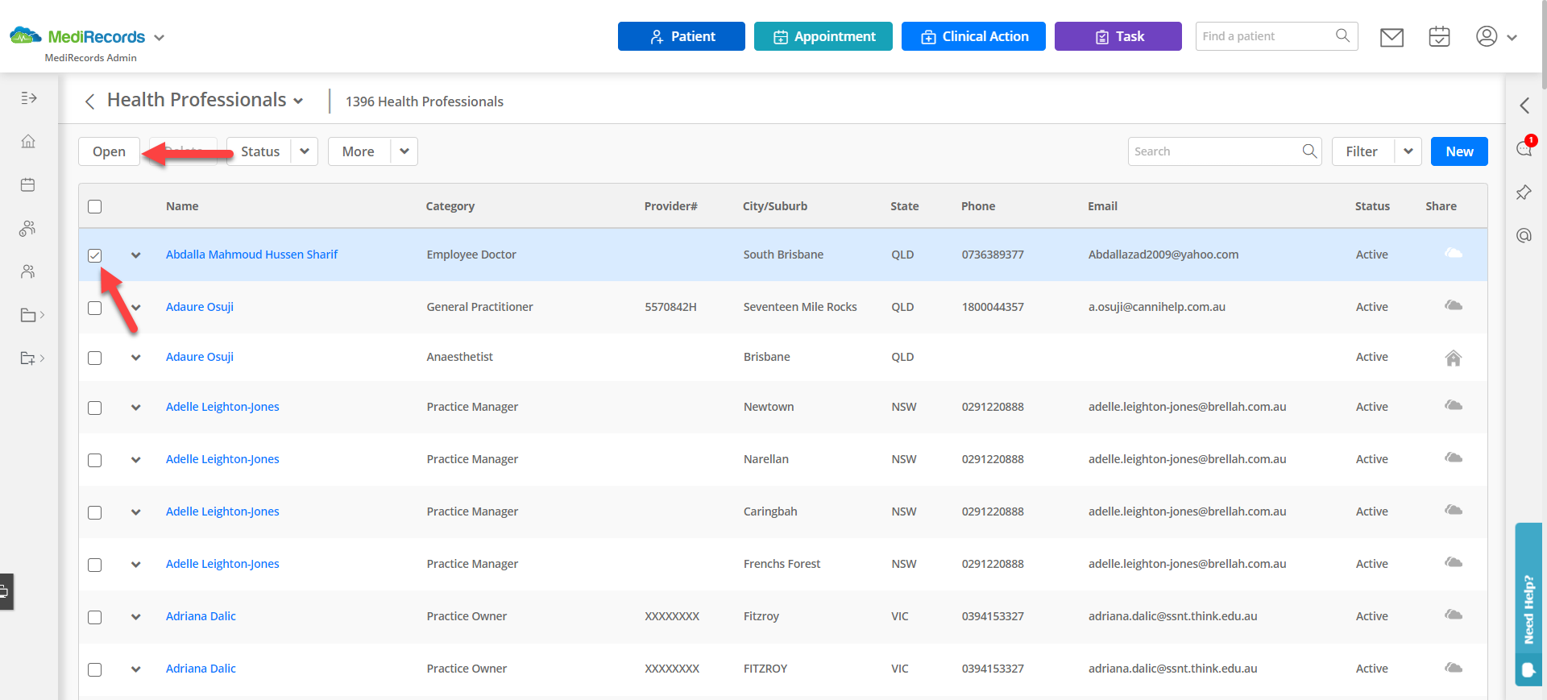
Task: Click the New button
Action: click(1459, 151)
